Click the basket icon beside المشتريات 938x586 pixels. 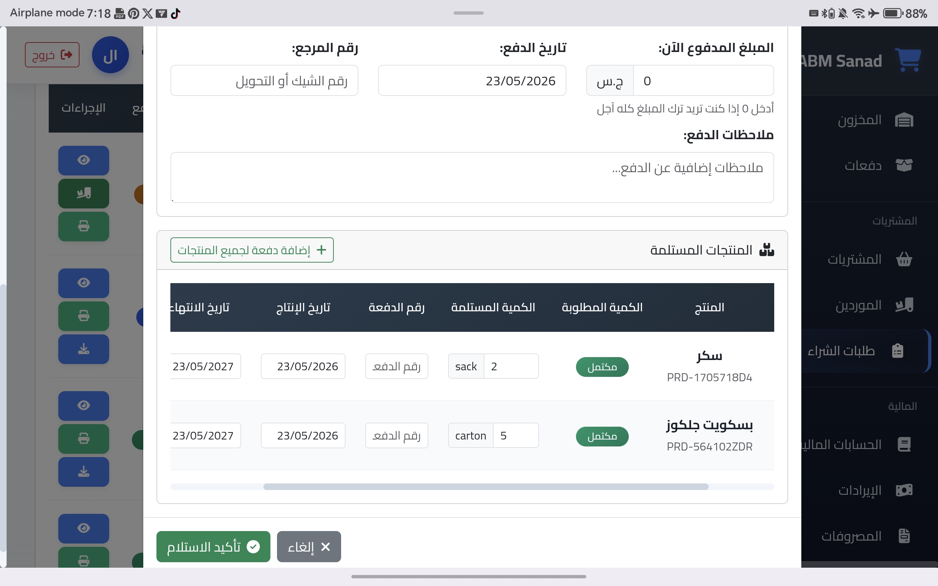[904, 259]
